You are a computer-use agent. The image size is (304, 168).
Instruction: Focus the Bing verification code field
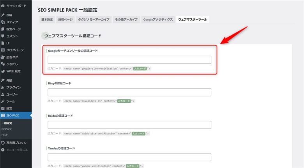(x=129, y=92)
